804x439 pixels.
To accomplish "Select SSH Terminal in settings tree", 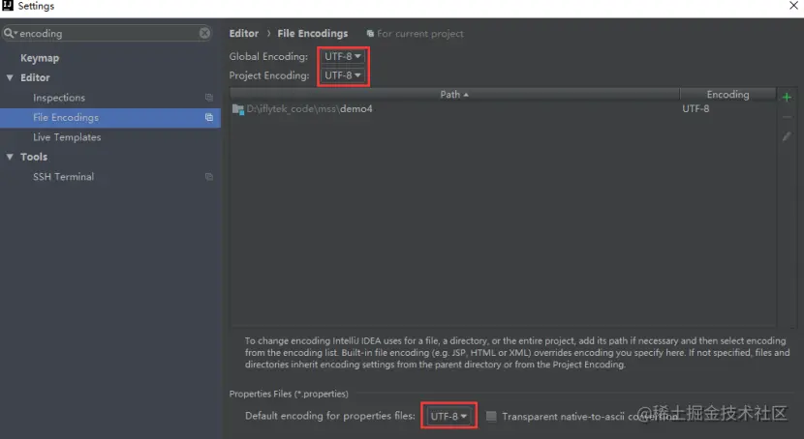I will [63, 177].
